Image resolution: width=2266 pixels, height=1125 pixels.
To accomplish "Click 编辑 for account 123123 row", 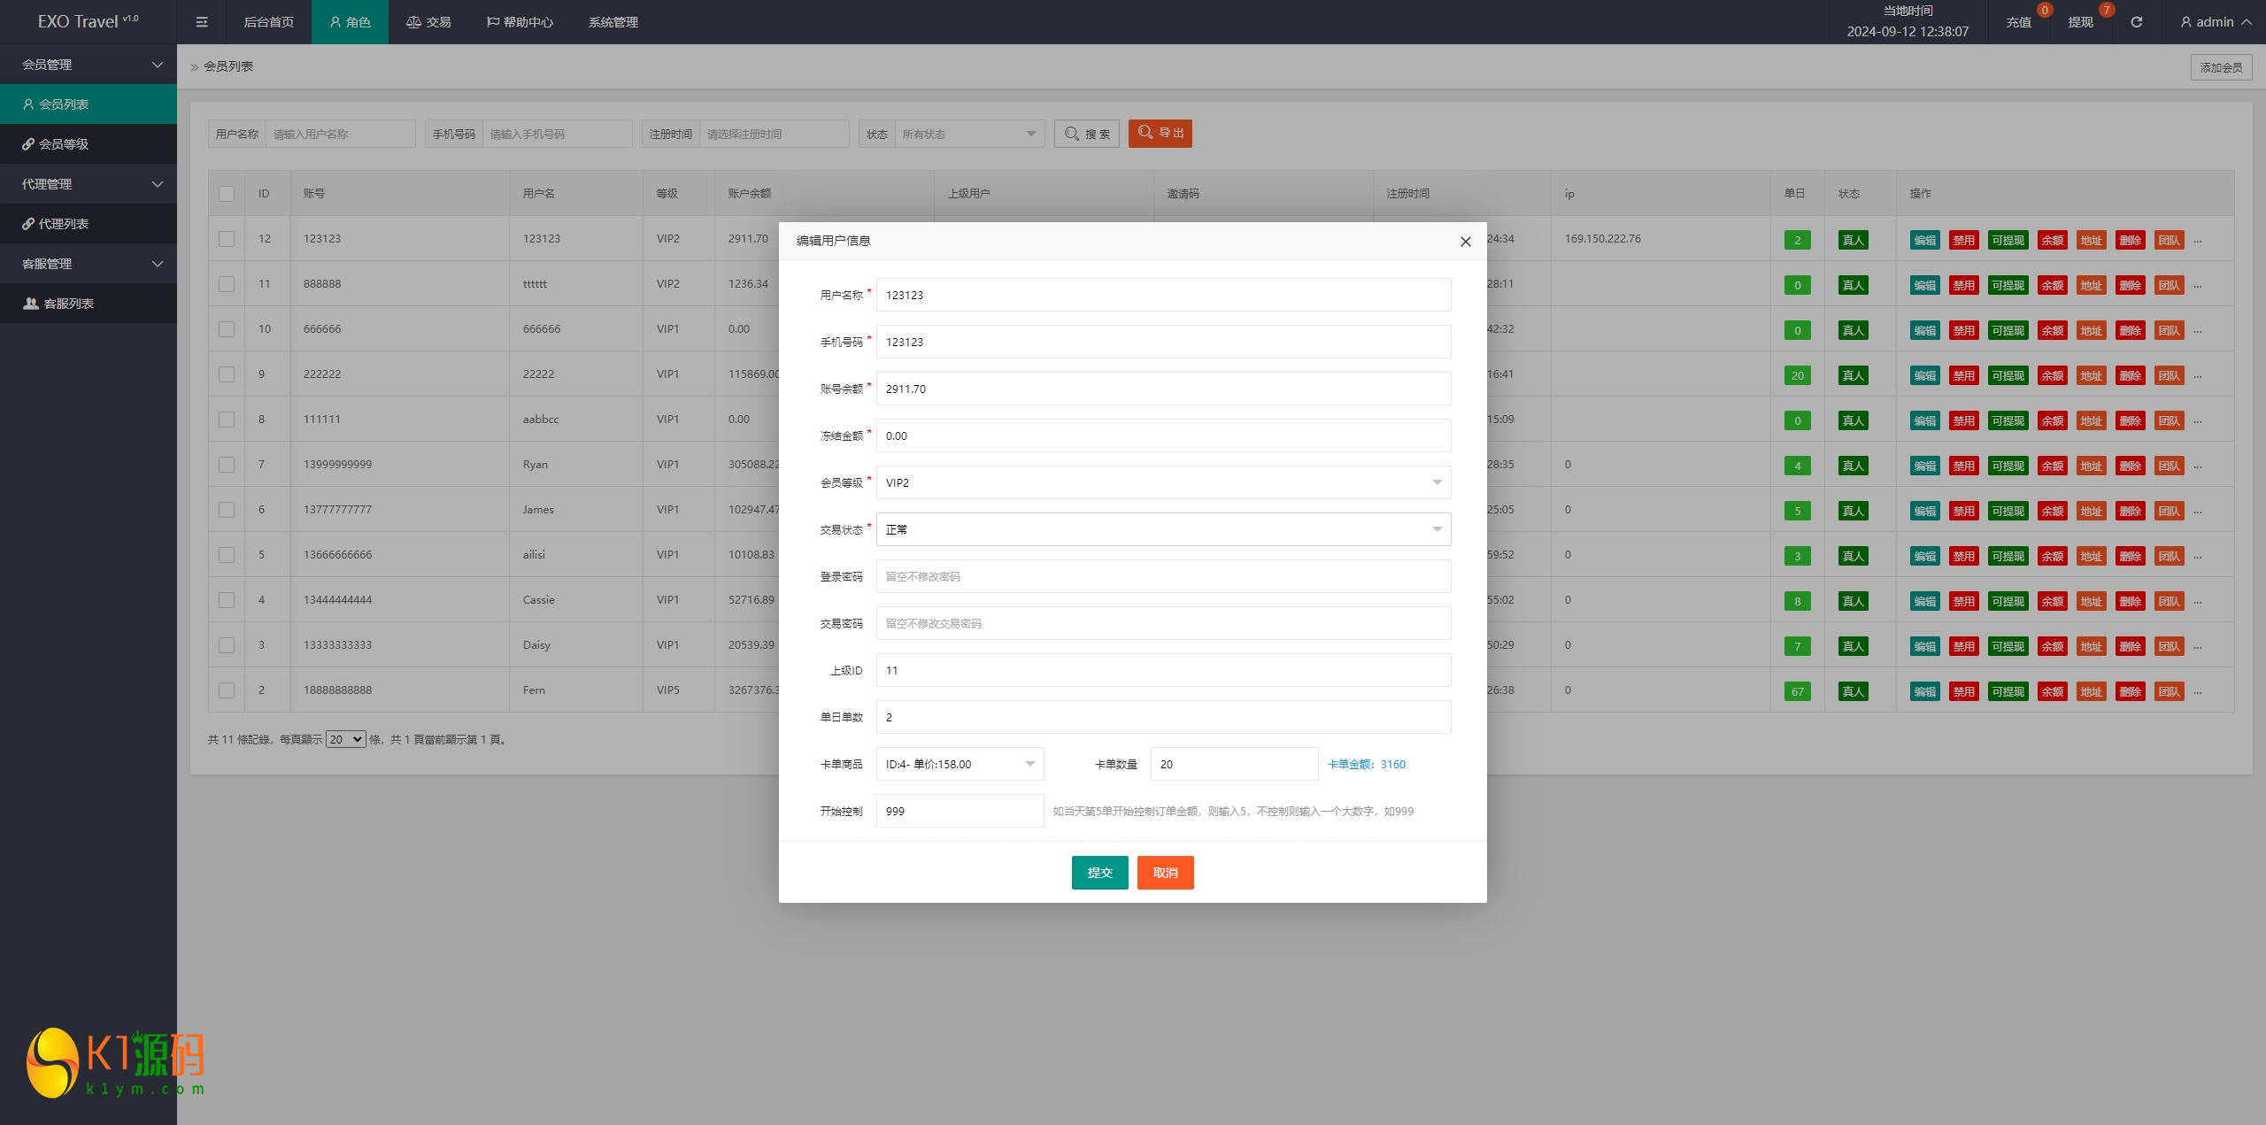I will [1924, 240].
